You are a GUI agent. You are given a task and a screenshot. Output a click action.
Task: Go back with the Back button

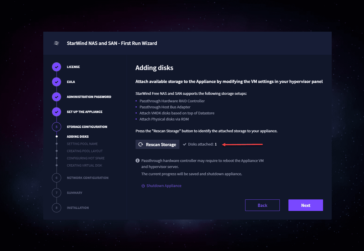pyautogui.click(x=262, y=205)
